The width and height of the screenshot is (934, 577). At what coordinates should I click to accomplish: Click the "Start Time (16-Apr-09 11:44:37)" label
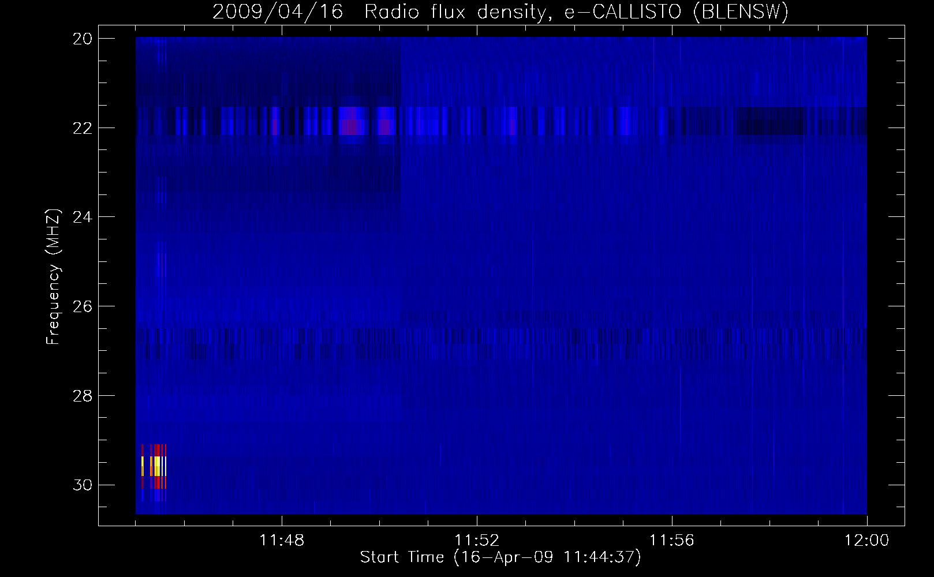click(500, 557)
